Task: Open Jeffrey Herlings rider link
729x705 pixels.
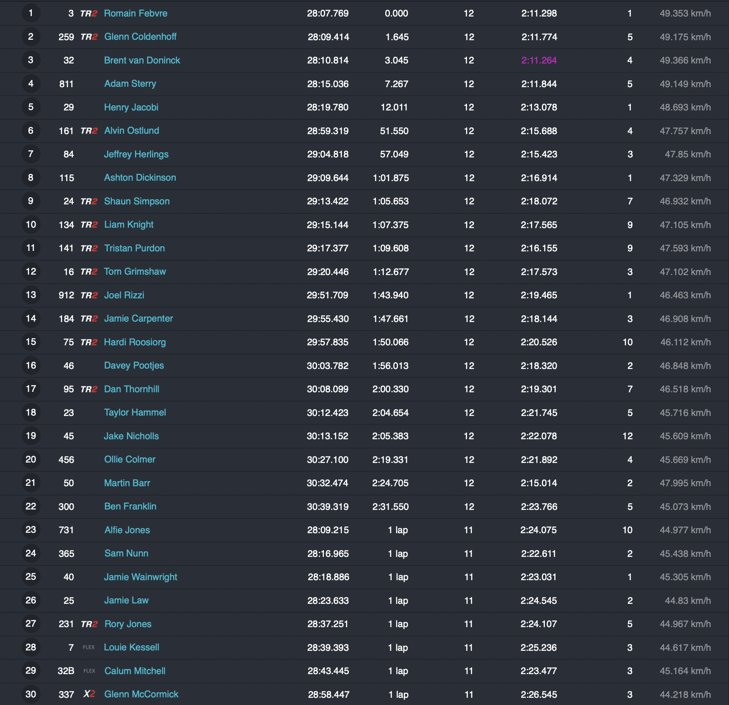Action: (136, 154)
